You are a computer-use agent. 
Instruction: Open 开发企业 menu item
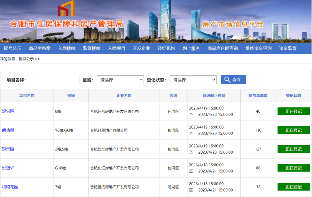(142, 48)
